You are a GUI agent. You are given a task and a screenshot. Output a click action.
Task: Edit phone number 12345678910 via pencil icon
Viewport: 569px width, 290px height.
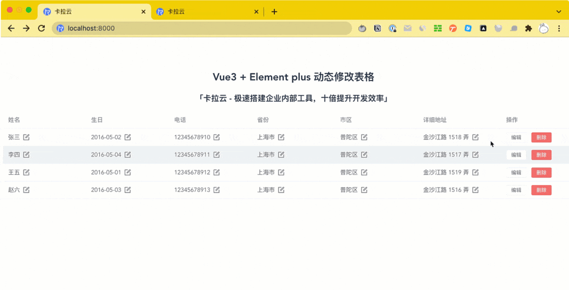point(216,137)
